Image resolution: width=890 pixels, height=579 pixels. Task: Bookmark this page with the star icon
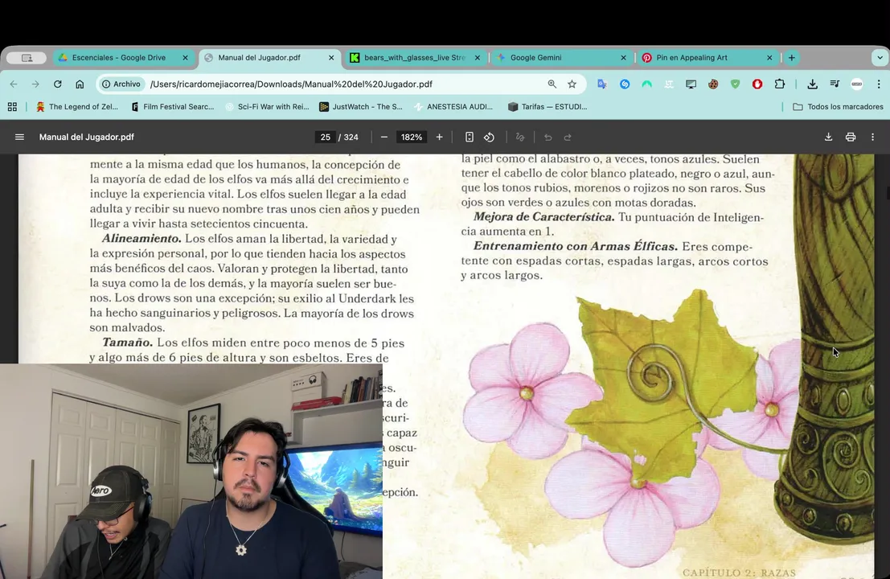(x=572, y=84)
